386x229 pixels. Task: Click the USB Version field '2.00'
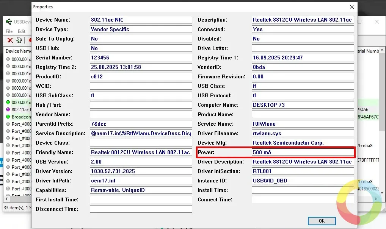coord(141,162)
